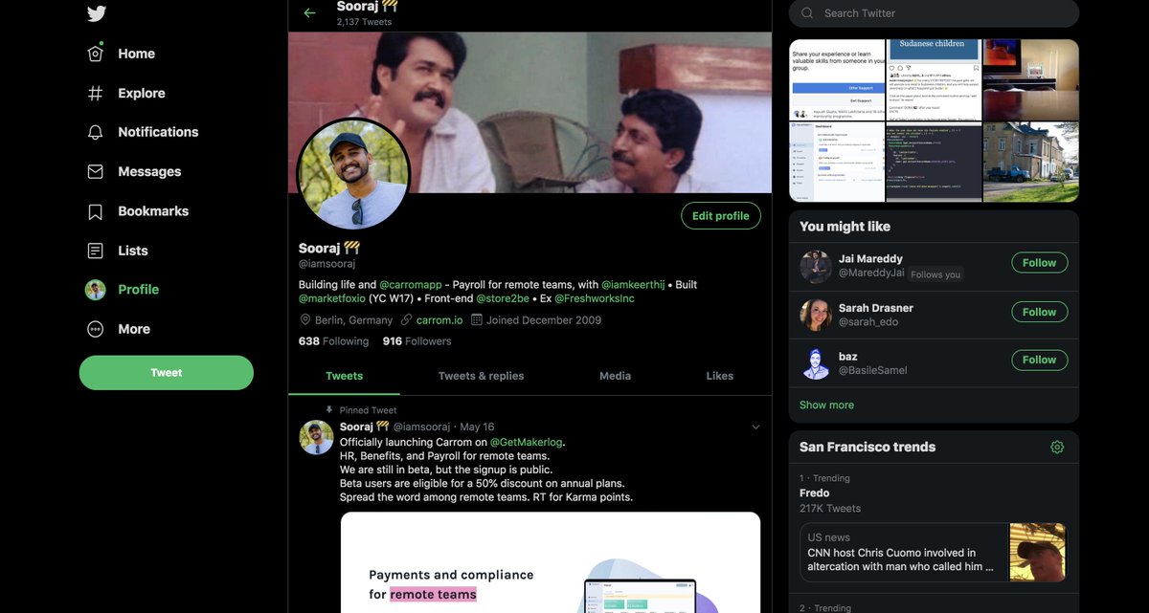Follow Sarah Drasner
Screen dimensions: 1149x613
(1039, 312)
